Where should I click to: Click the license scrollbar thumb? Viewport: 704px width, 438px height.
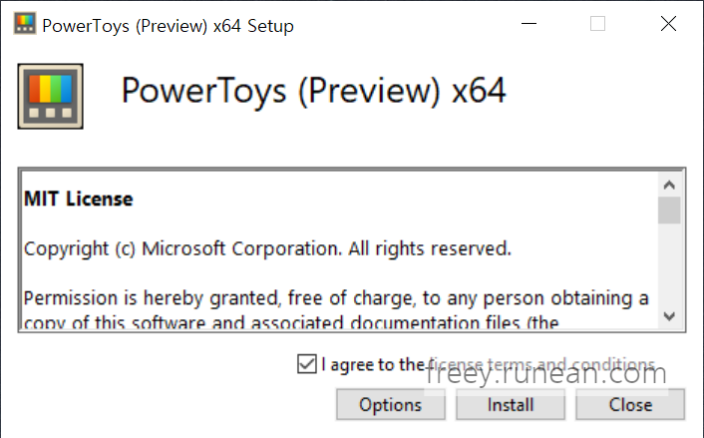(669, 211)
